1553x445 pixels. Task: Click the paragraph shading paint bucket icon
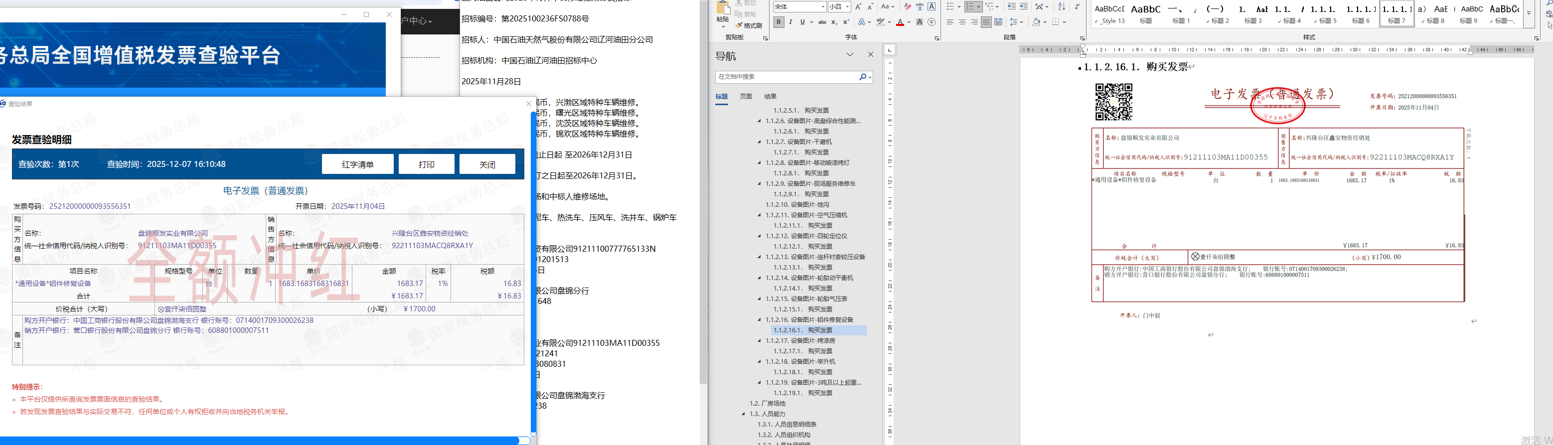tap(1036, 22)
